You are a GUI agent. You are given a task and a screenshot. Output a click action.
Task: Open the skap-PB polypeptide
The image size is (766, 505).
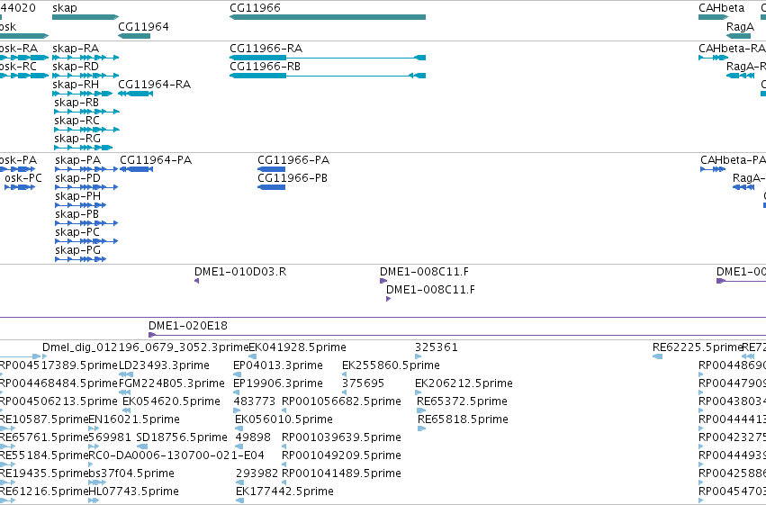(86, 223)
